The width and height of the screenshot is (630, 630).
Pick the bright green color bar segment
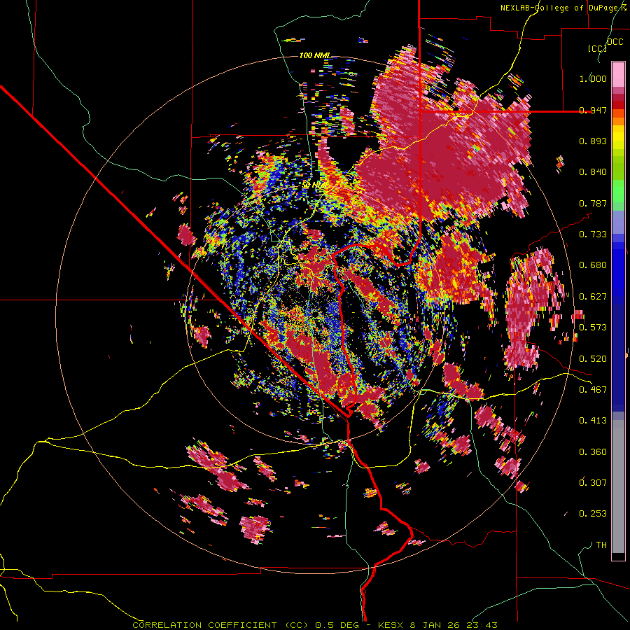(x=618, y=191)
